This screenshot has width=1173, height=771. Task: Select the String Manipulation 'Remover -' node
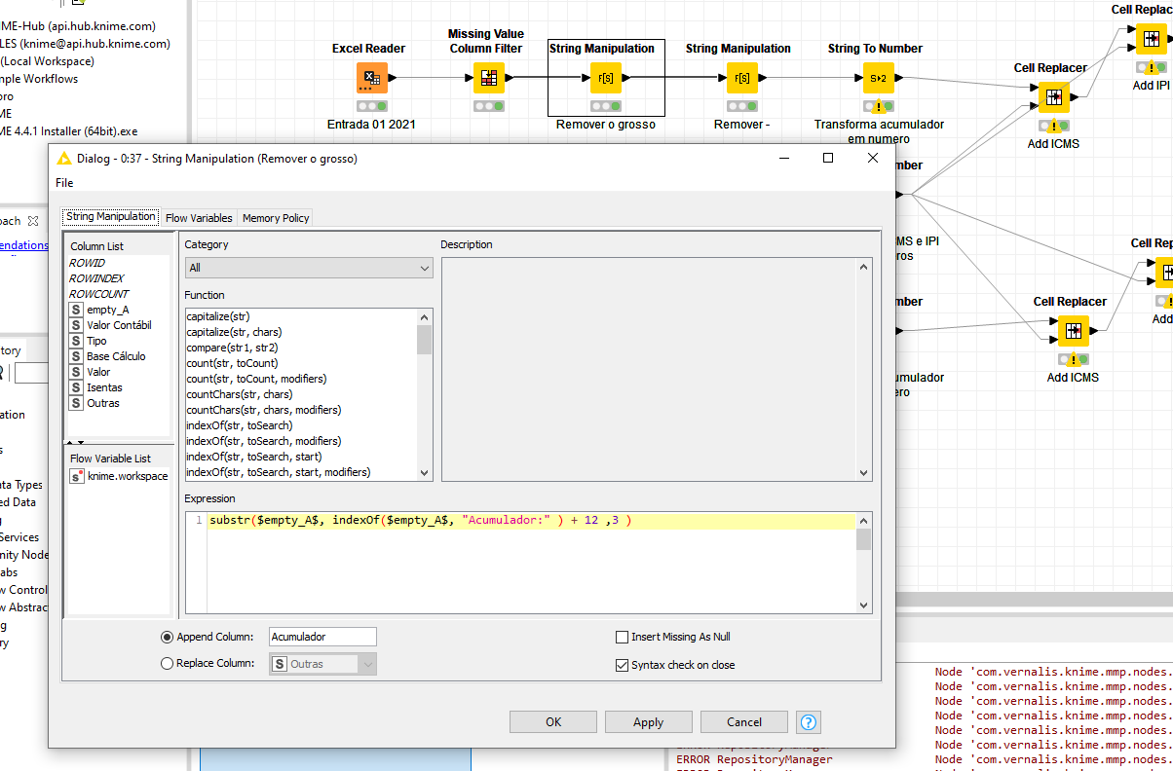741,77
